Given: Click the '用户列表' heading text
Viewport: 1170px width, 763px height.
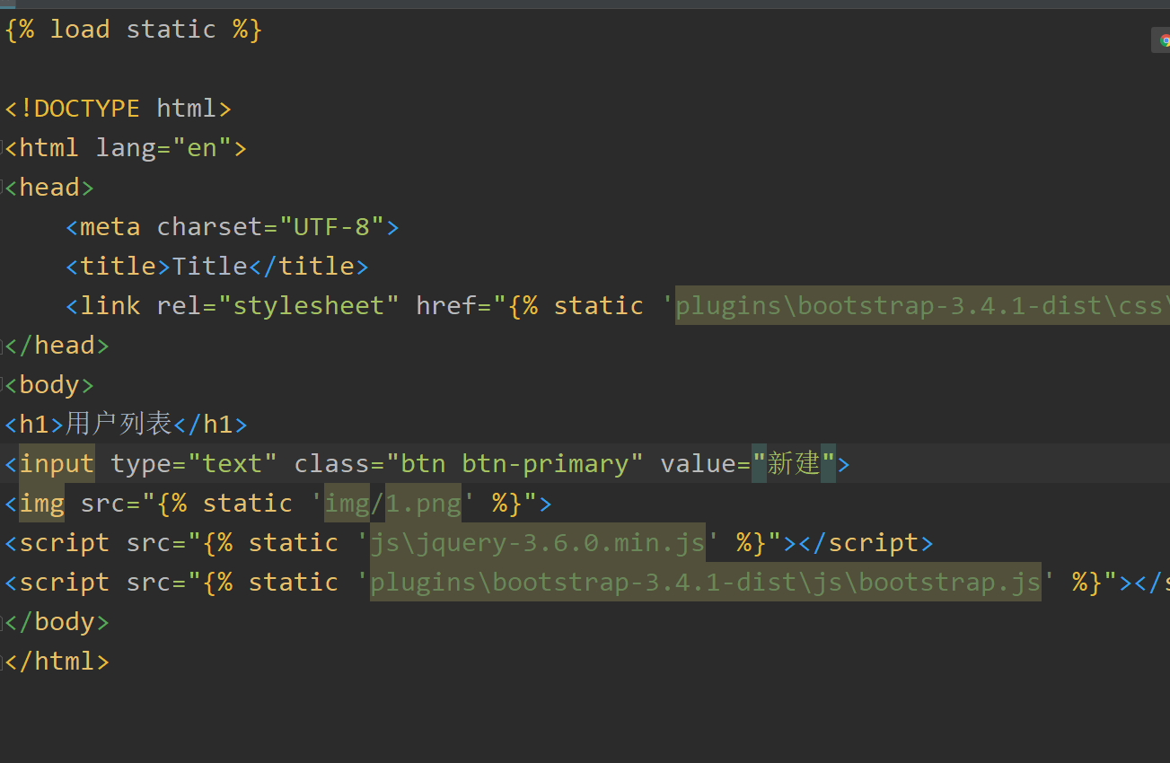Looking at the screenshot, I should point(119,425).
